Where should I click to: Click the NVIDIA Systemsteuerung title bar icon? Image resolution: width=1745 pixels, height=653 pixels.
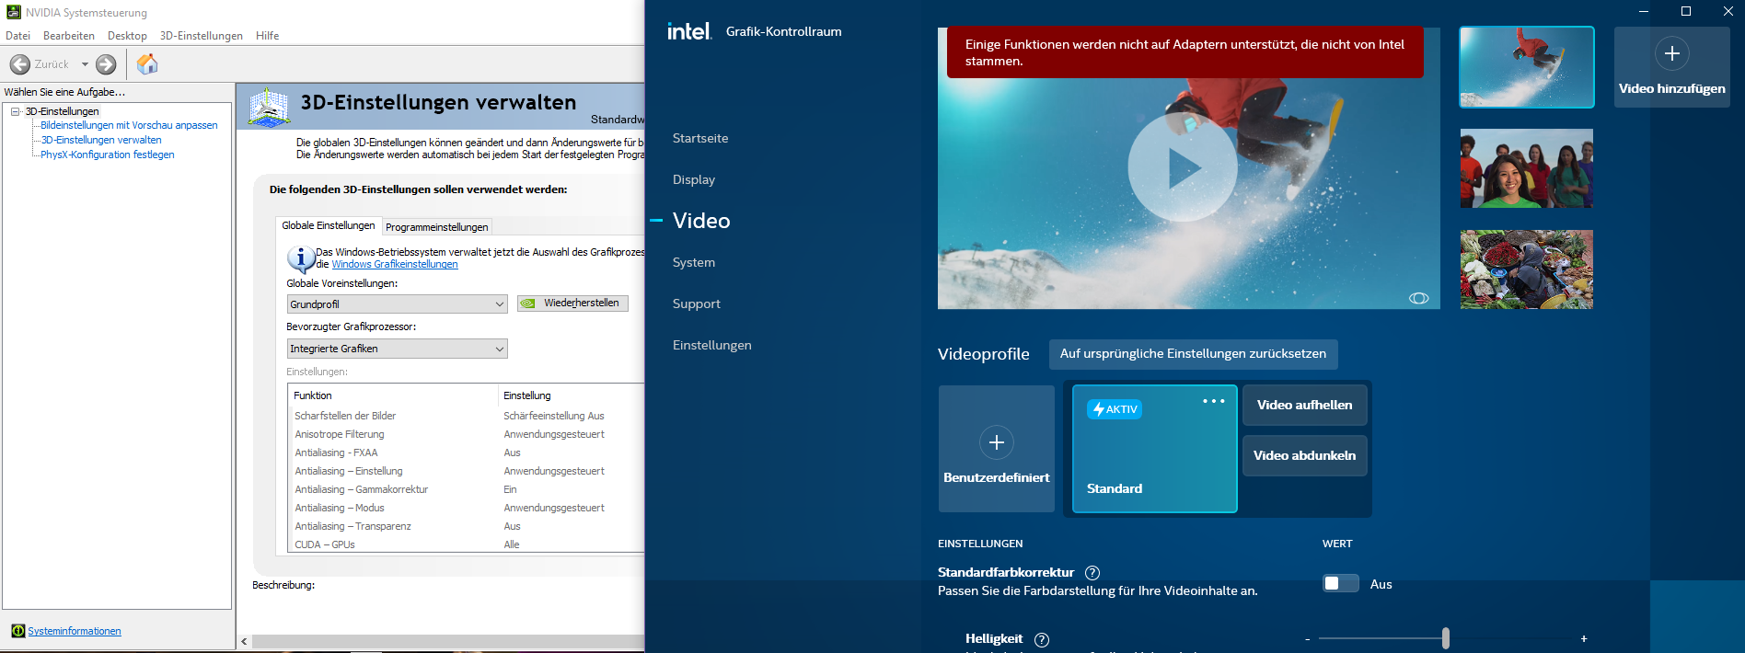coord(14,13)
